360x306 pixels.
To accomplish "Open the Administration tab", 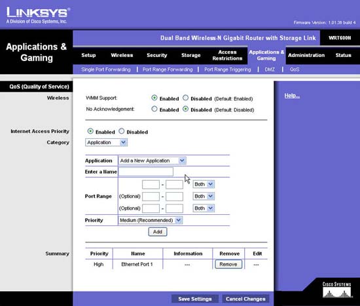I will pyautogui.click(x=306, y=55).
